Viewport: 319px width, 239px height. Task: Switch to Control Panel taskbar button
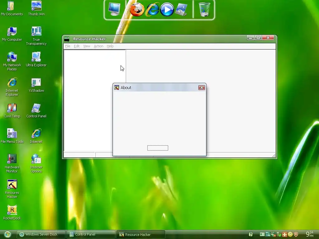[x=91, y=234]
